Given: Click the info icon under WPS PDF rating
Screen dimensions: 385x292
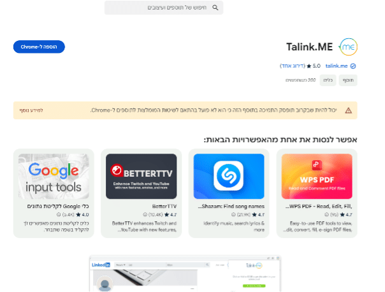Looking at the screenshot, I should click(326, 214).
